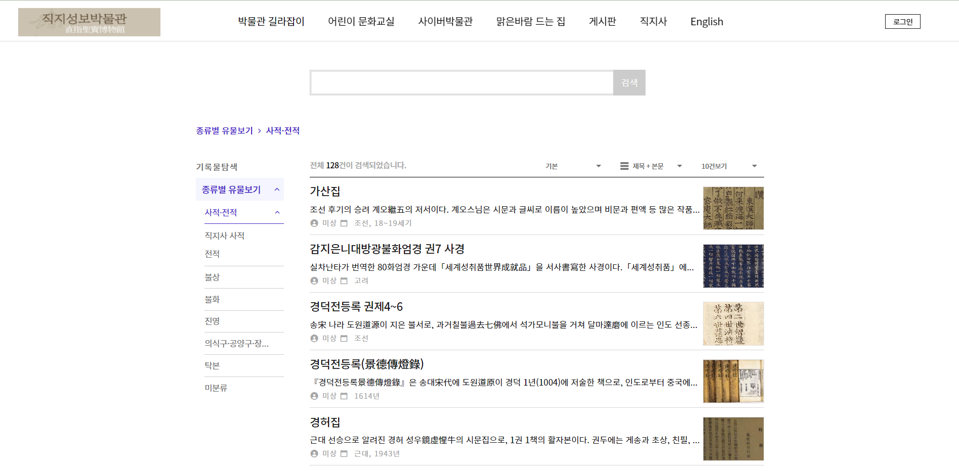Collapse the 사적·전적 submenu chevron
Viewport: 959px width, 471px height.
277,212
